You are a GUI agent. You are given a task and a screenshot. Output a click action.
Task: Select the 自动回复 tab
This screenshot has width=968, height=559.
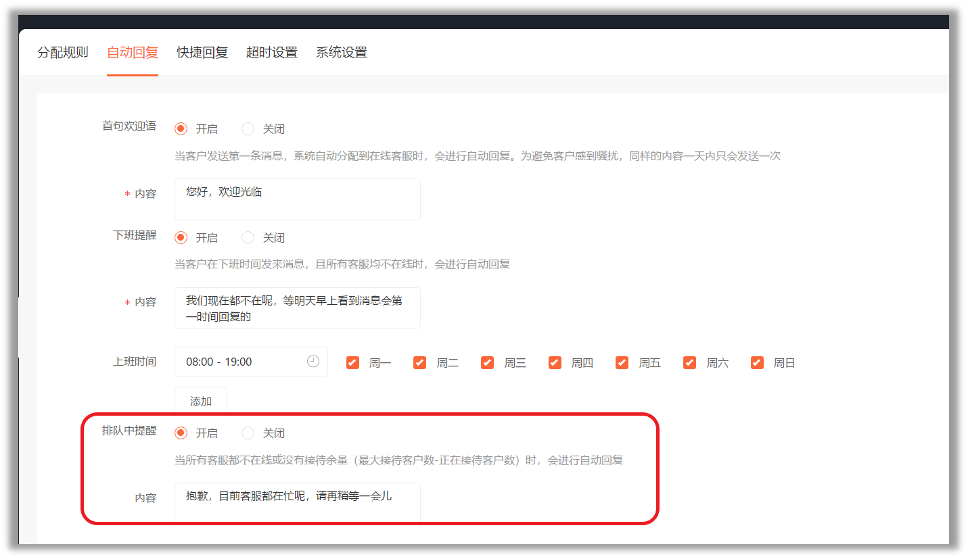tap(133, 53)
